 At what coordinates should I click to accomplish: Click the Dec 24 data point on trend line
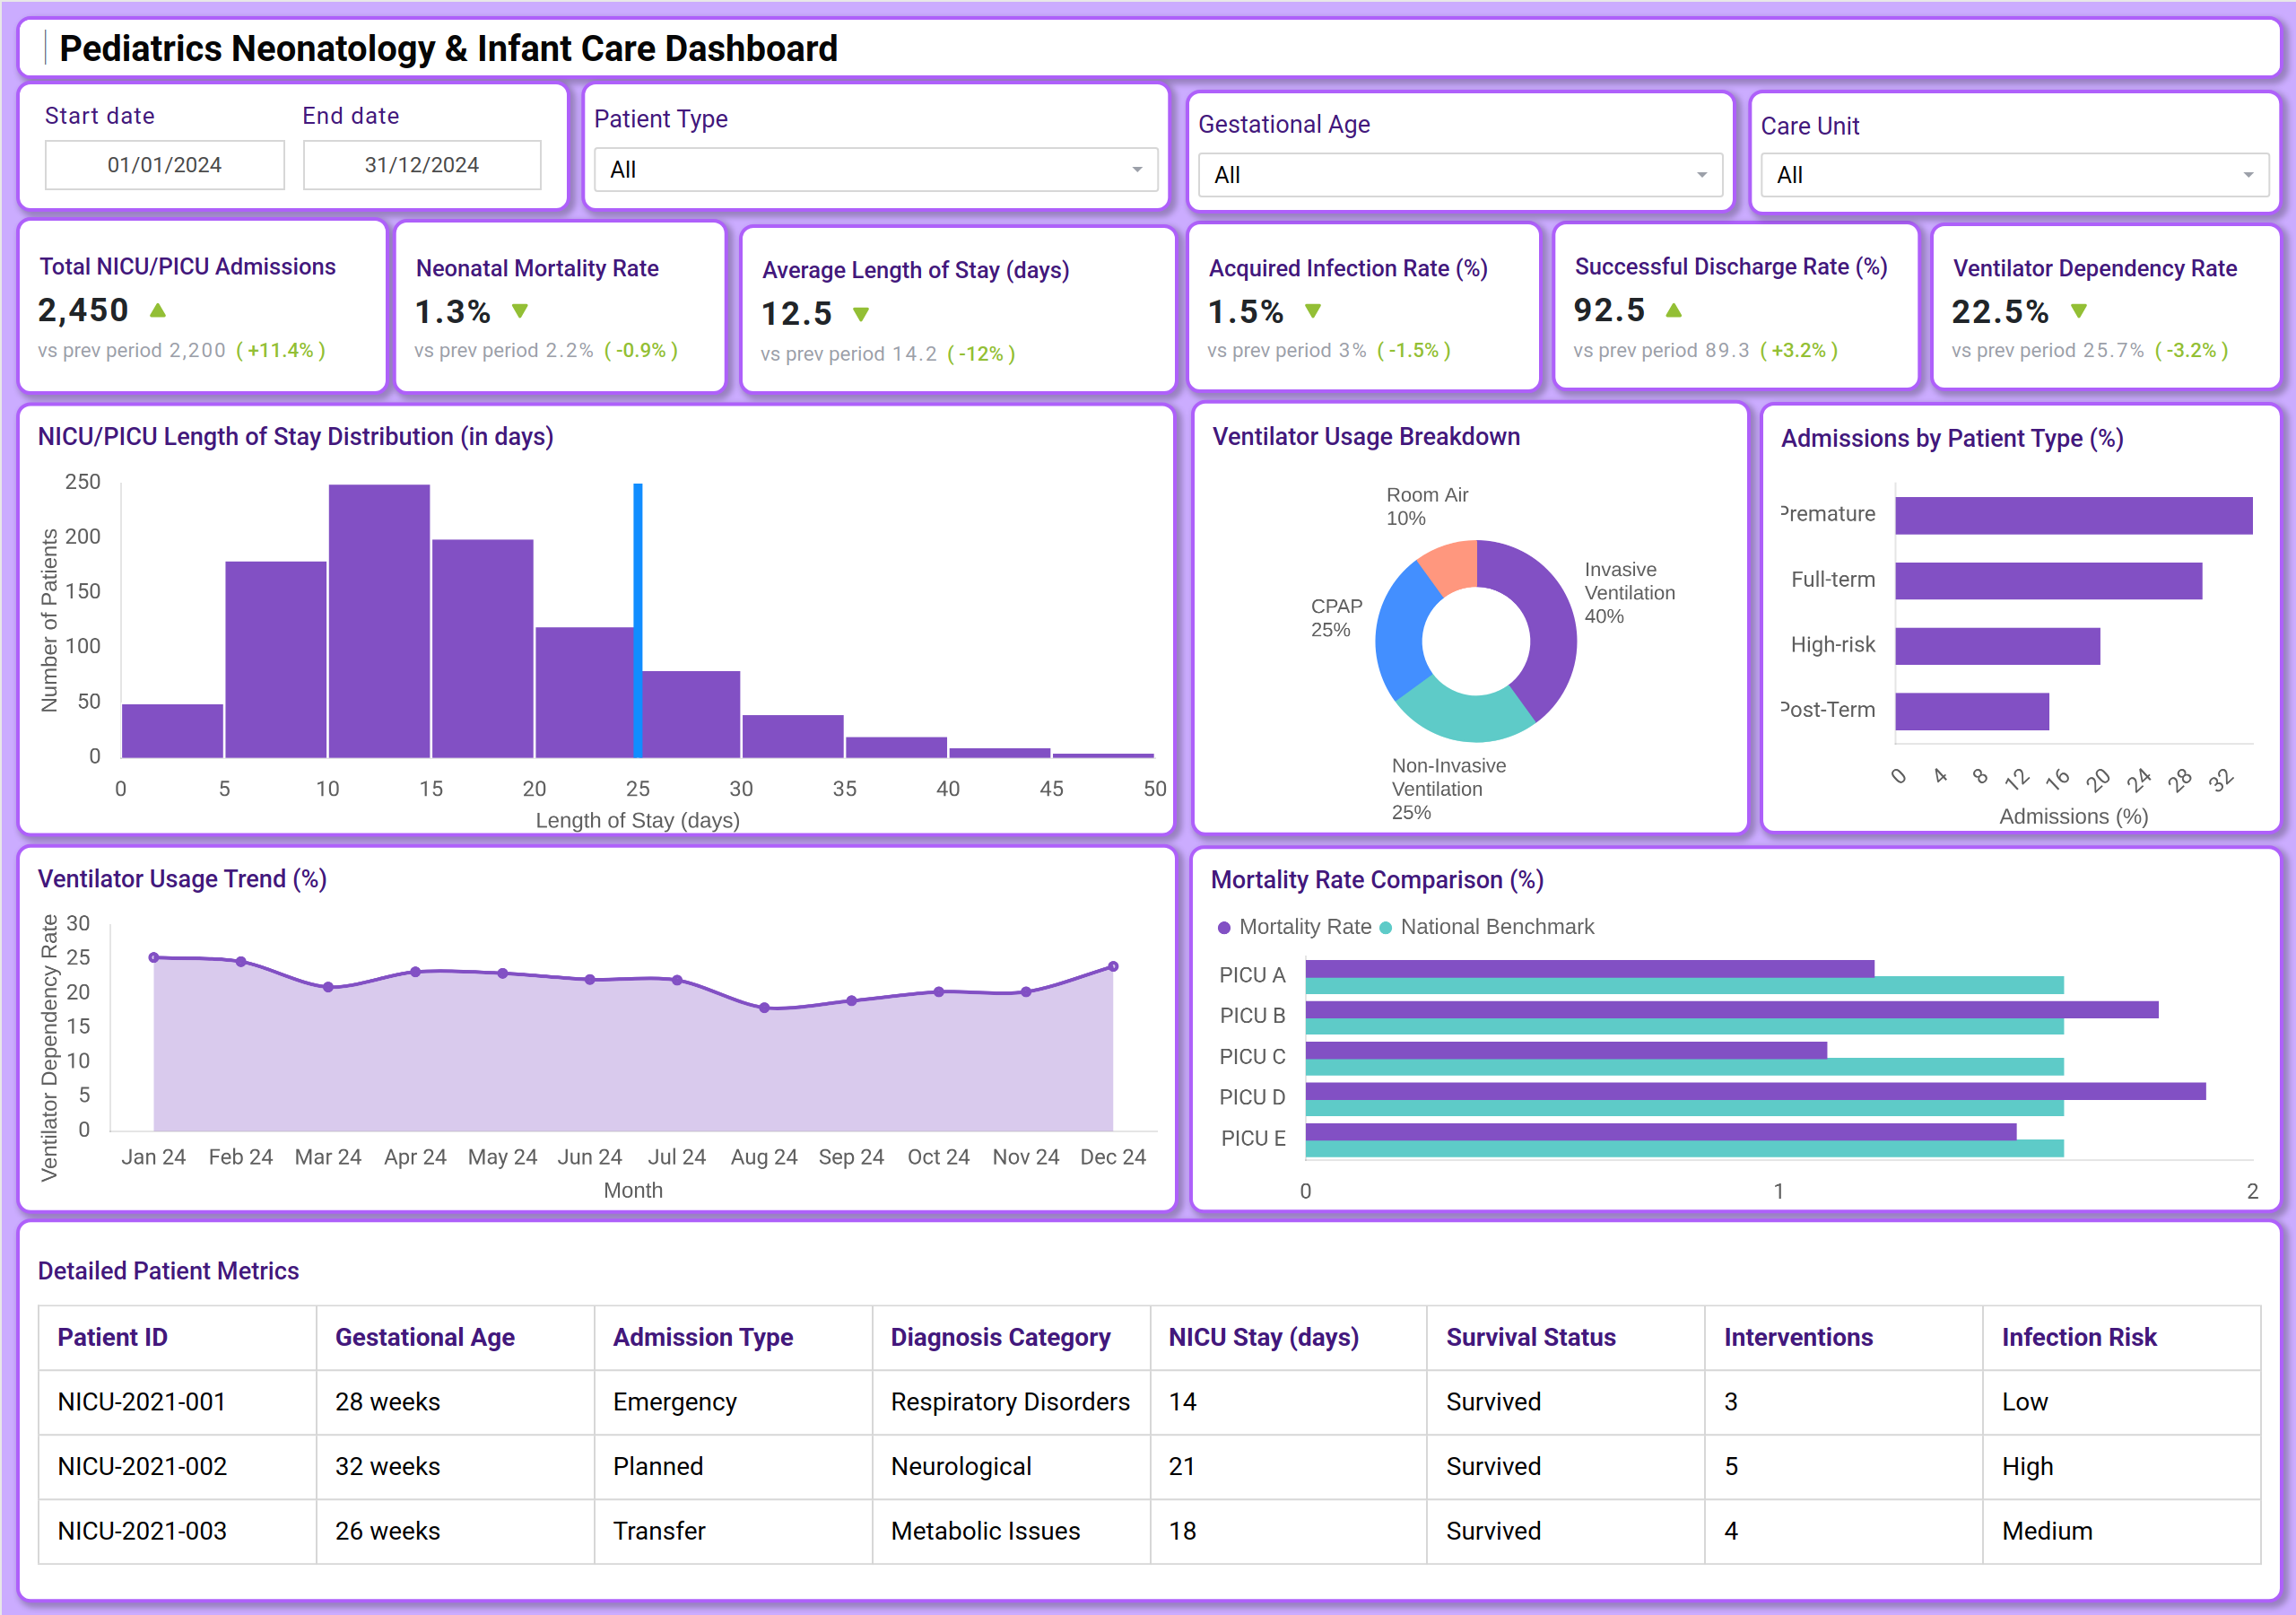[1113, 966]
